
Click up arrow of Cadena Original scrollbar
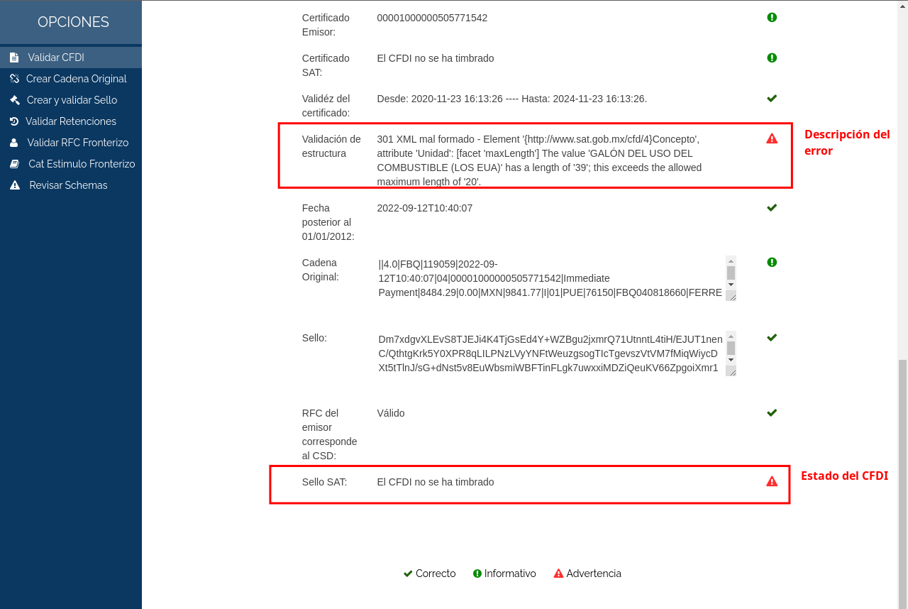731,260
